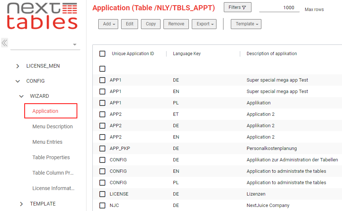Screen dimensions: 342x211
Task: Check the LICENSE row checkbox
Action: pyautogui.click(x=102, y=194)
